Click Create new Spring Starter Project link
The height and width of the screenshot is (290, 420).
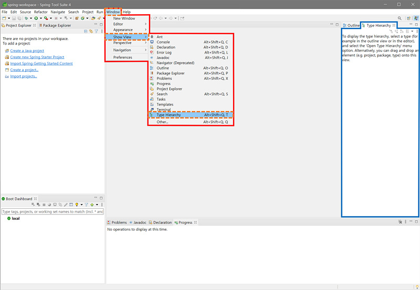click(37, 57)
